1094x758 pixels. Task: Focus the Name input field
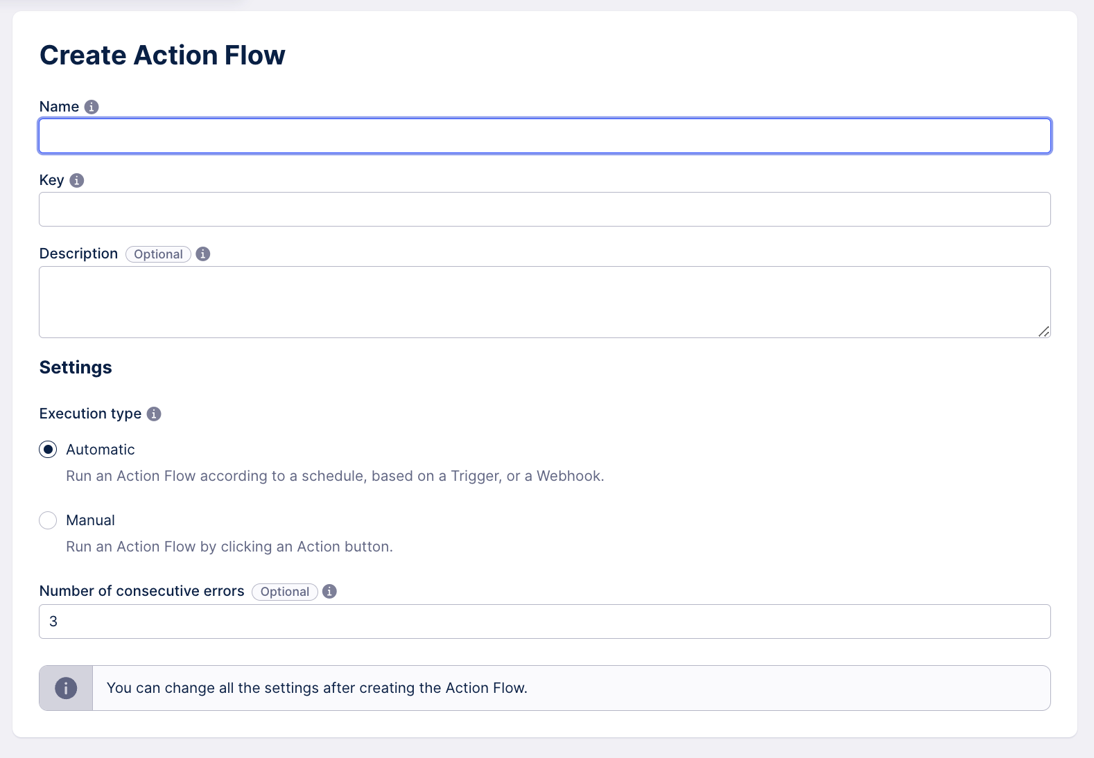click(545, 136)
